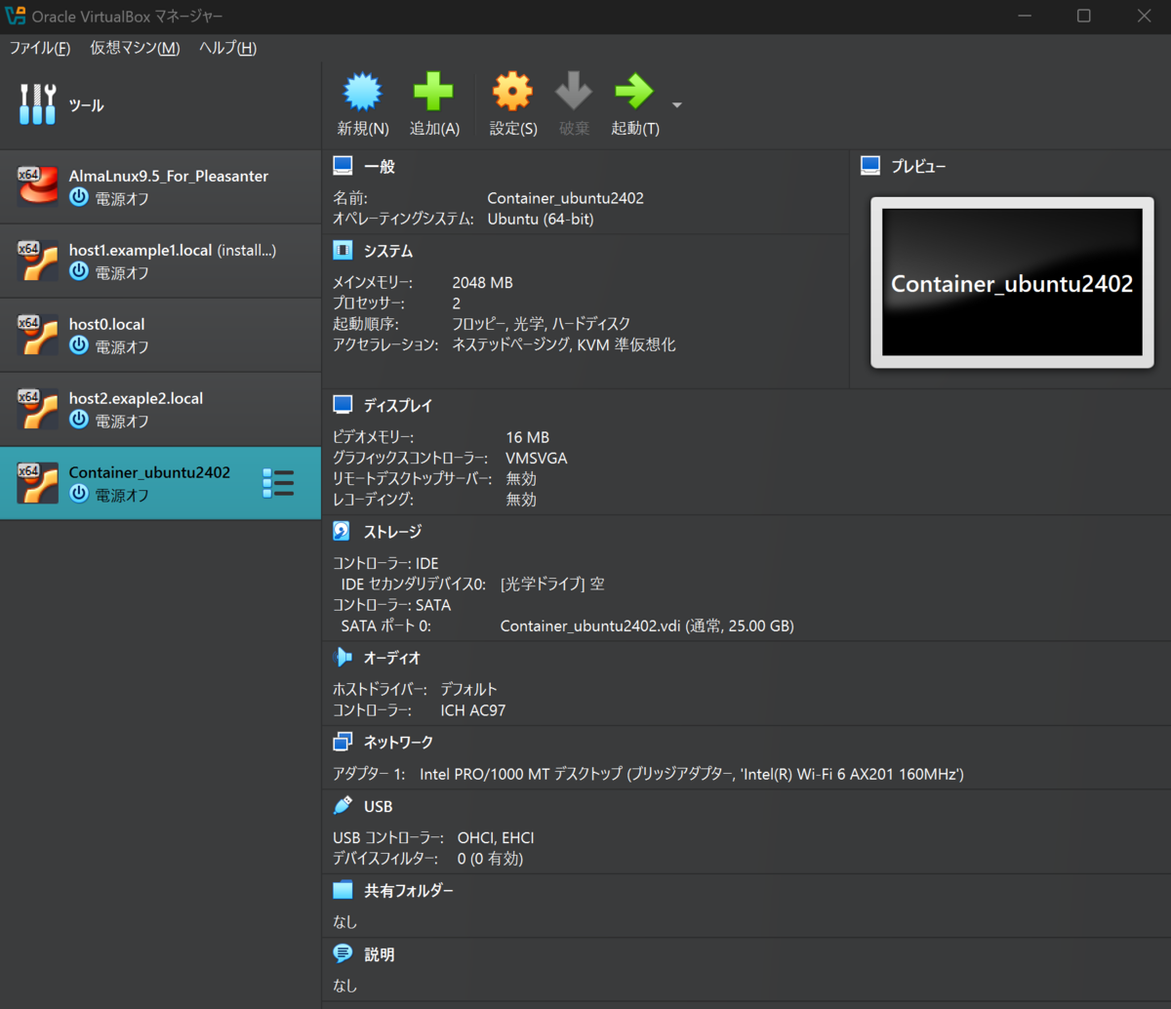Open 共有フォルダー section heading link
The height and width of the screenshot is (1009, 1171).
409,891
